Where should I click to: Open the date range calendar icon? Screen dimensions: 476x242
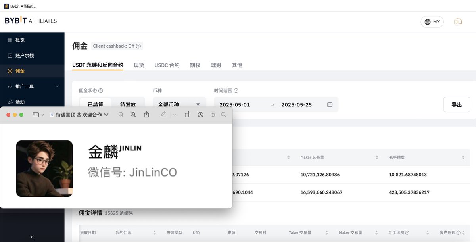pyautogui.click(x=330, y=104)
